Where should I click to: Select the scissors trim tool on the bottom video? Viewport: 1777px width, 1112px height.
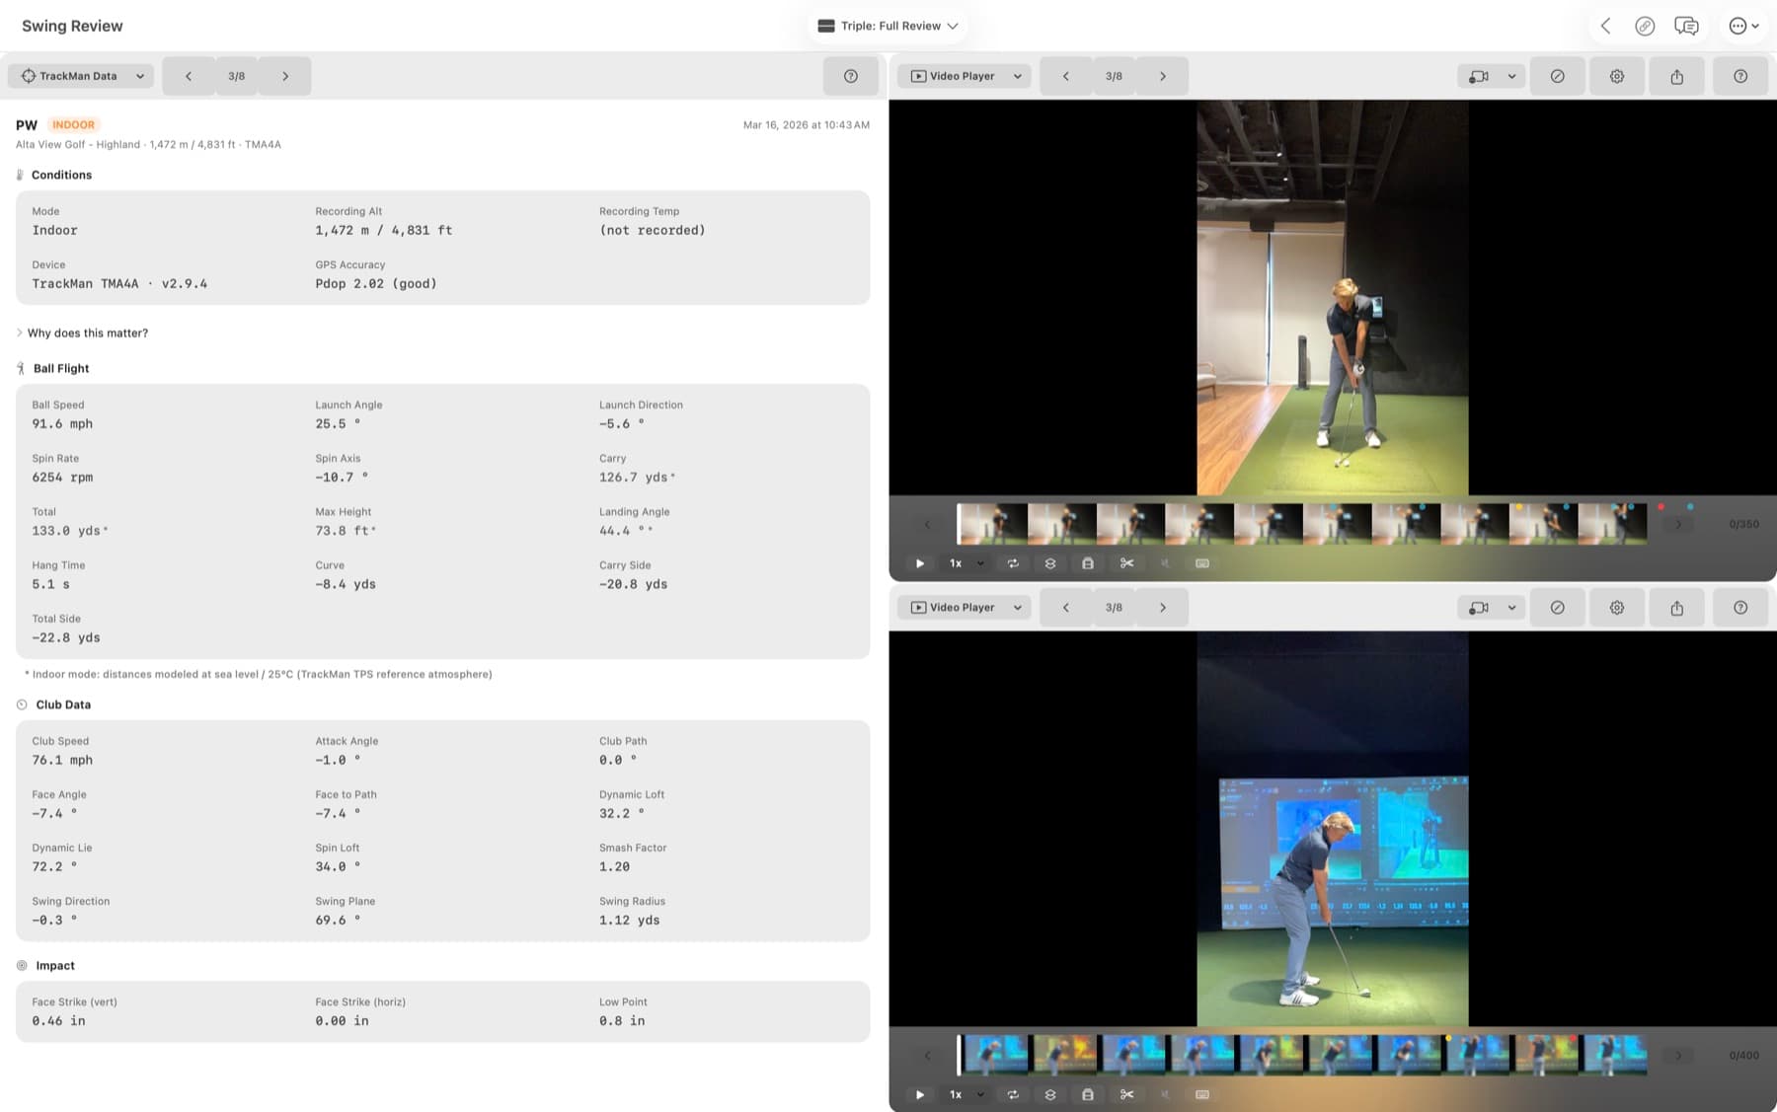(1126, 1094)
